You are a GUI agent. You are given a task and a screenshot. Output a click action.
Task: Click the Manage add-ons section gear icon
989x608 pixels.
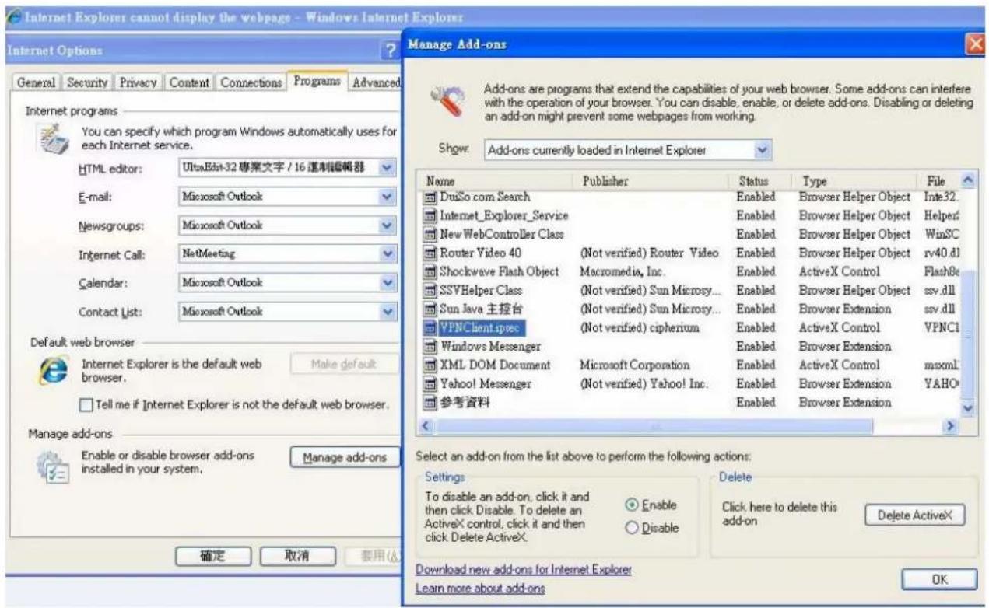point(51,468)
